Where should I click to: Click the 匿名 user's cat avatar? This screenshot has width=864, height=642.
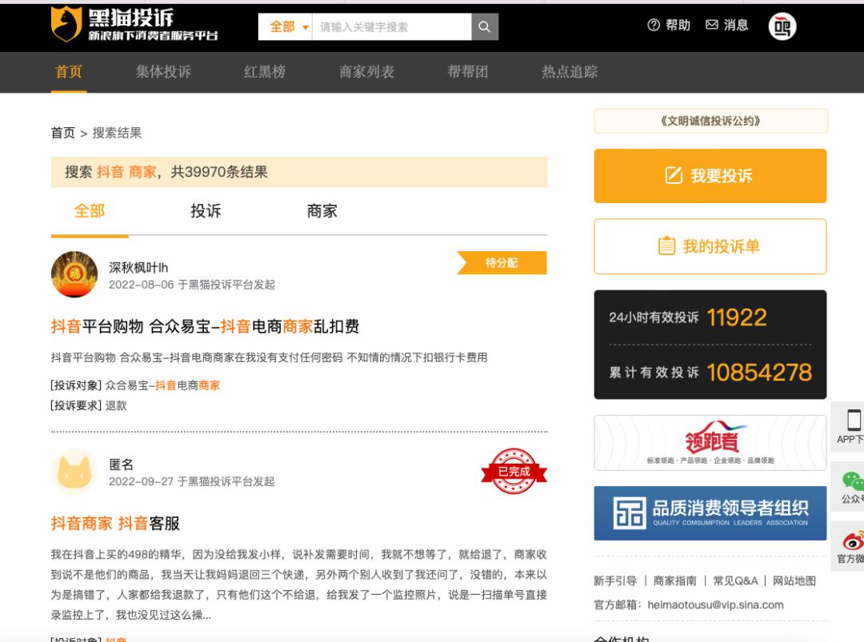[x=75, y=473]
